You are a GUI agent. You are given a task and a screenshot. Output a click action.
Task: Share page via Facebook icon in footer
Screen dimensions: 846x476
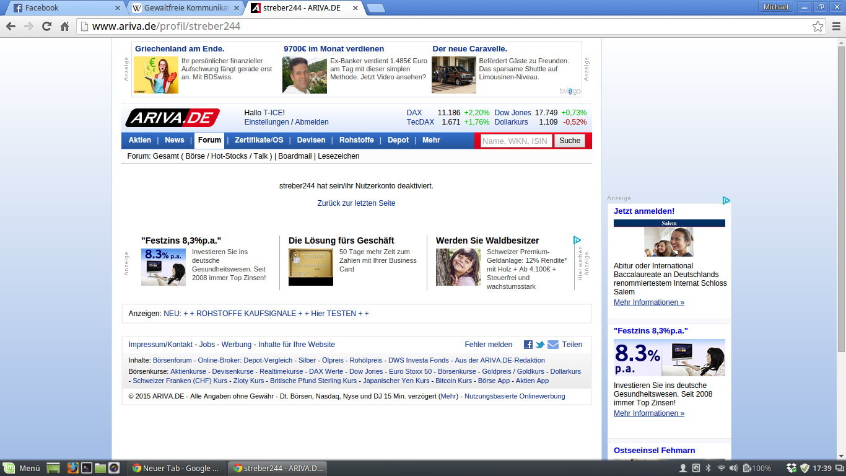click(528, 345)
